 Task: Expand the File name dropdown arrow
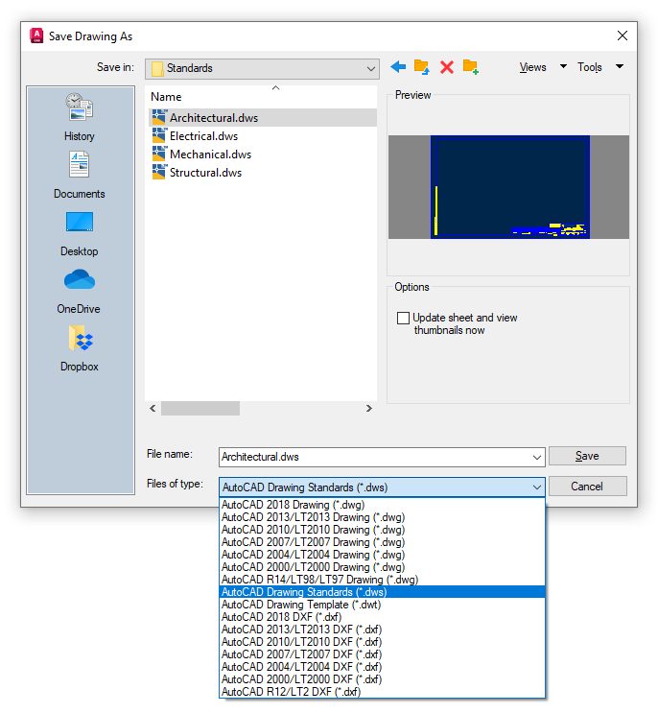[x=537, y=457]
